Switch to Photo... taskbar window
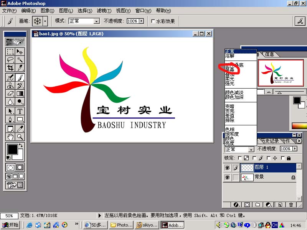 pyautogui.click(x=121, y=225)
